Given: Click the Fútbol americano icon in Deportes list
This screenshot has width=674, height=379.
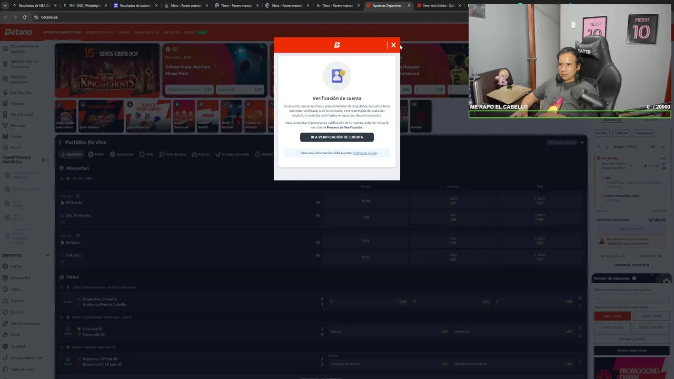Looking at the screenshot, I should pos(5,323).
